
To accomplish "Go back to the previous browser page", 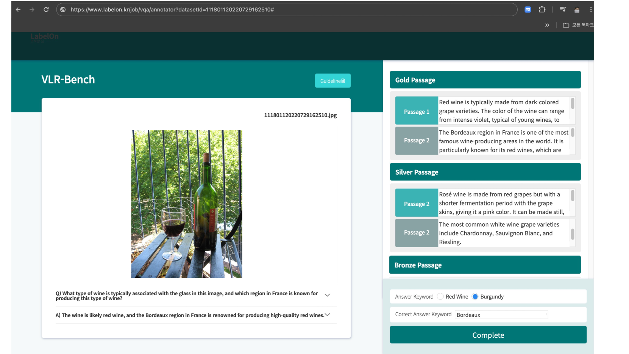I will 18,9.
